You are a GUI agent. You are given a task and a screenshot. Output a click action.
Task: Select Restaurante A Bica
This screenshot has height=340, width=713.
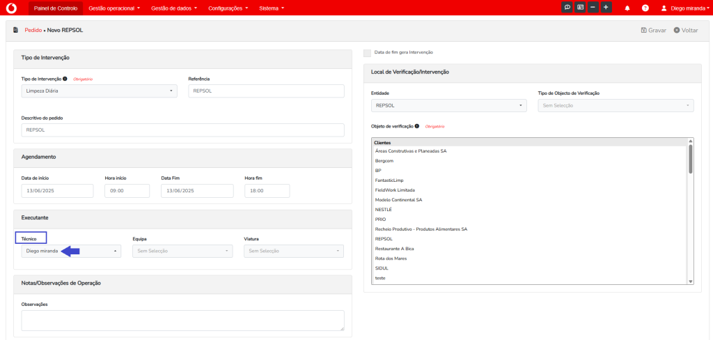coord(395,249)
